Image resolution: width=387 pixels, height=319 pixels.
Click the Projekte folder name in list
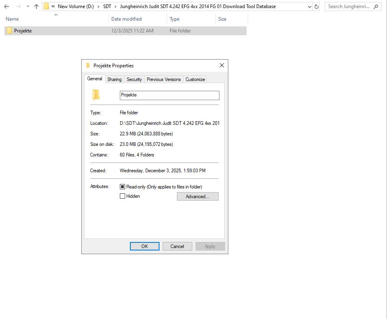(23, 31)
